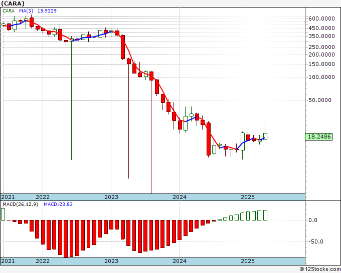Select 2022 on the price chart time axis
341x273 pixels.
[43, 197]
